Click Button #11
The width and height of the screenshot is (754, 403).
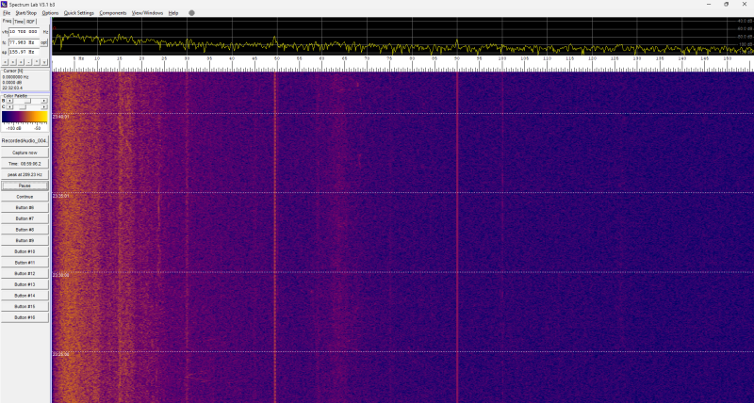click(x=25, y=263)
